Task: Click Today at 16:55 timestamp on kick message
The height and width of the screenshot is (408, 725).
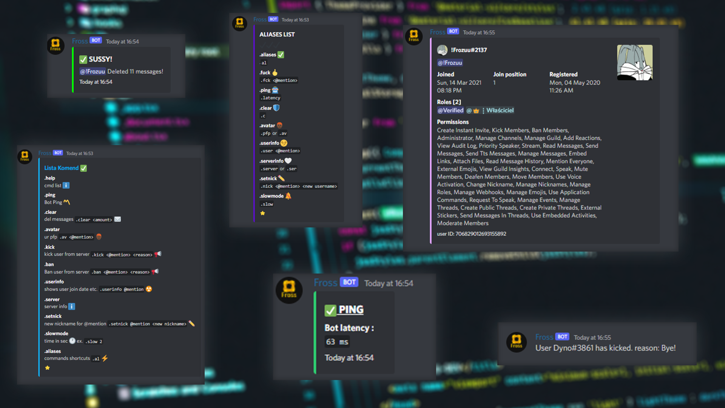Action: coord(592,337)
